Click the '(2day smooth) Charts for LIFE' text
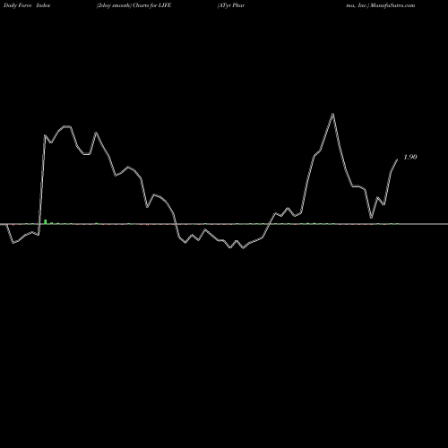 pyautogui.click(x=134, y=5)
